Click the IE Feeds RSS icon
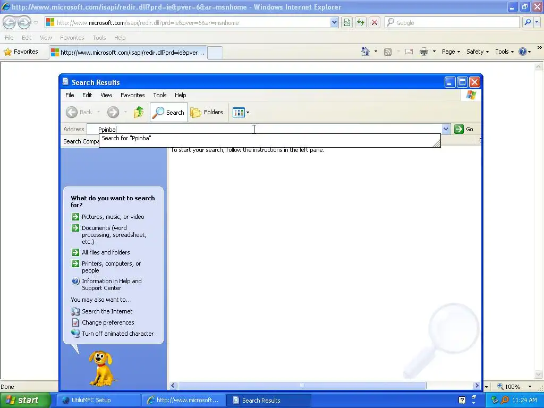The width and height of the screenshot is (544, 408). (x=388, y=52)
